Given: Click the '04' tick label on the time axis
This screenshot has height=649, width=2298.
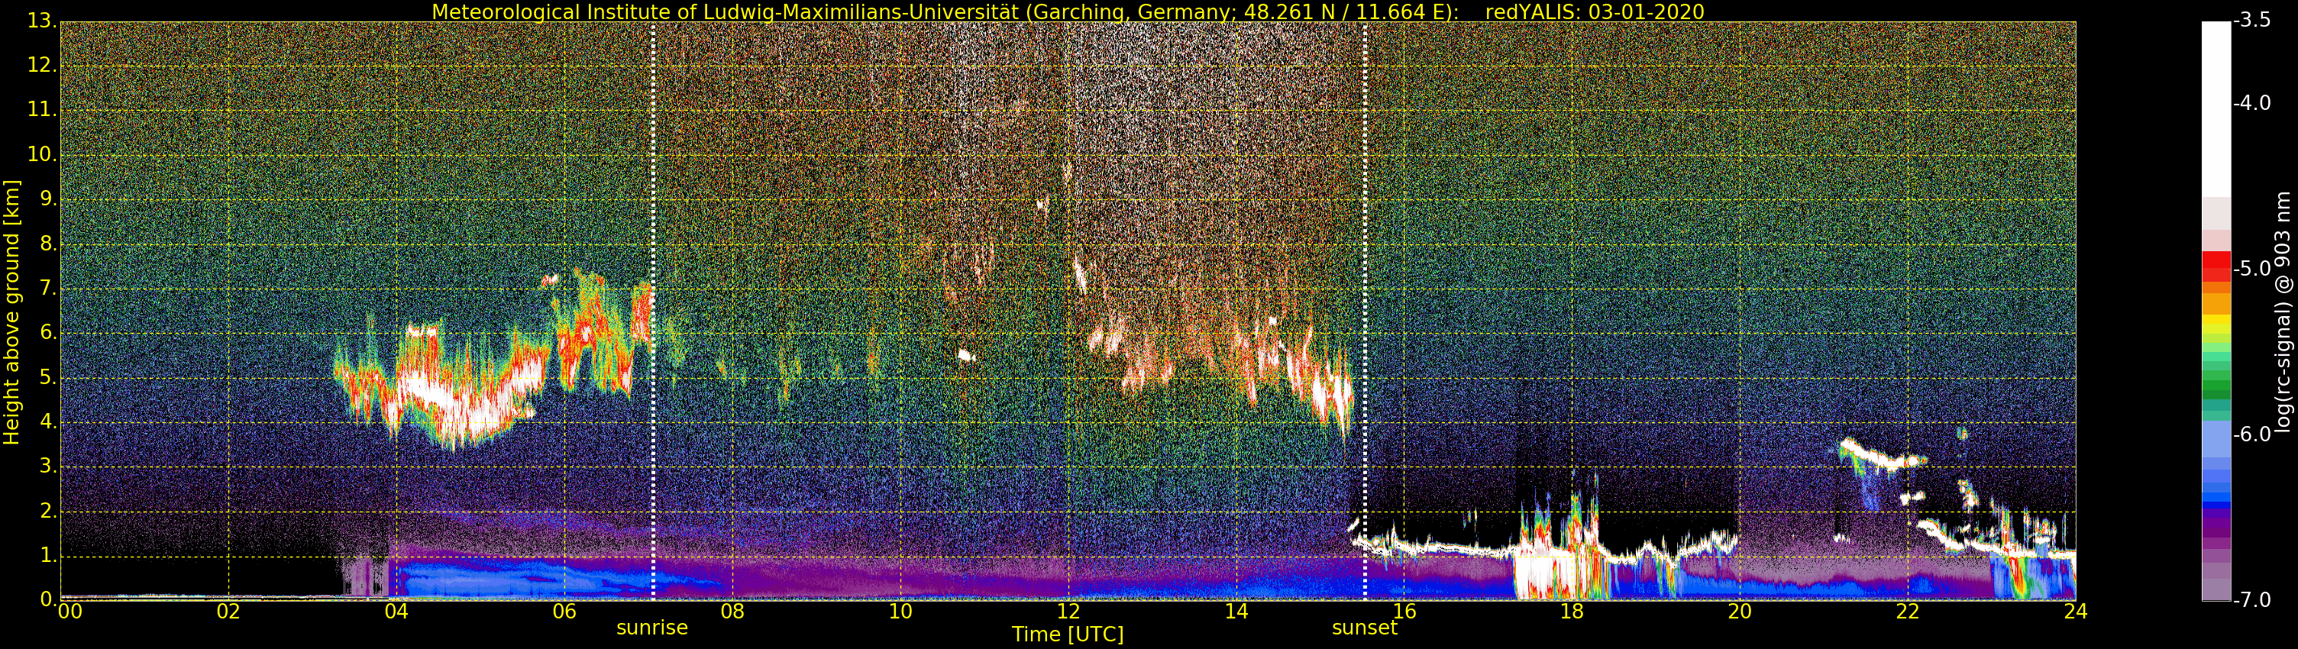Looking at the screenshot, I should point(396,612).
